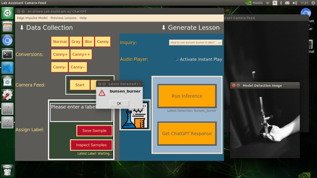Open Ubuntu dash search in launcher

pyautogui.click(x=8, y=13)
